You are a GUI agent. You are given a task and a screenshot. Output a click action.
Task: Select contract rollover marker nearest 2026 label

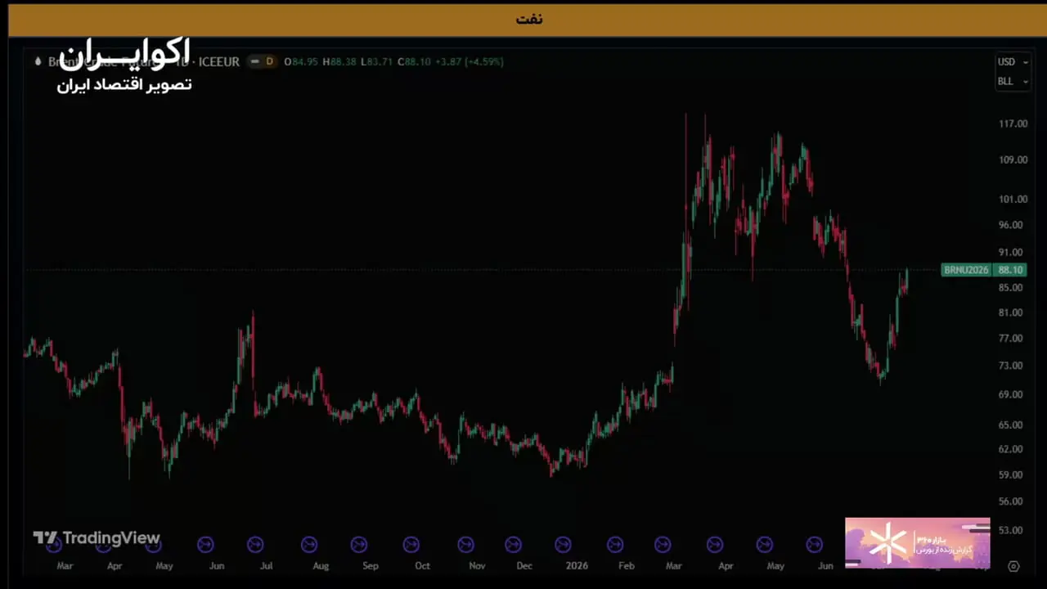click(x=563, y=544)
